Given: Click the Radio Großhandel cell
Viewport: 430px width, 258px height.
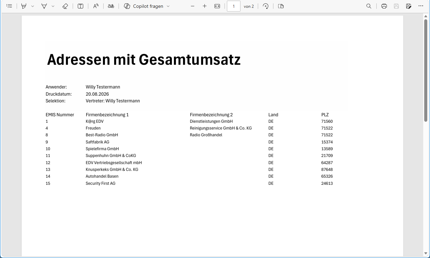Looking at the screenshot, I should [x=206, y=135].
